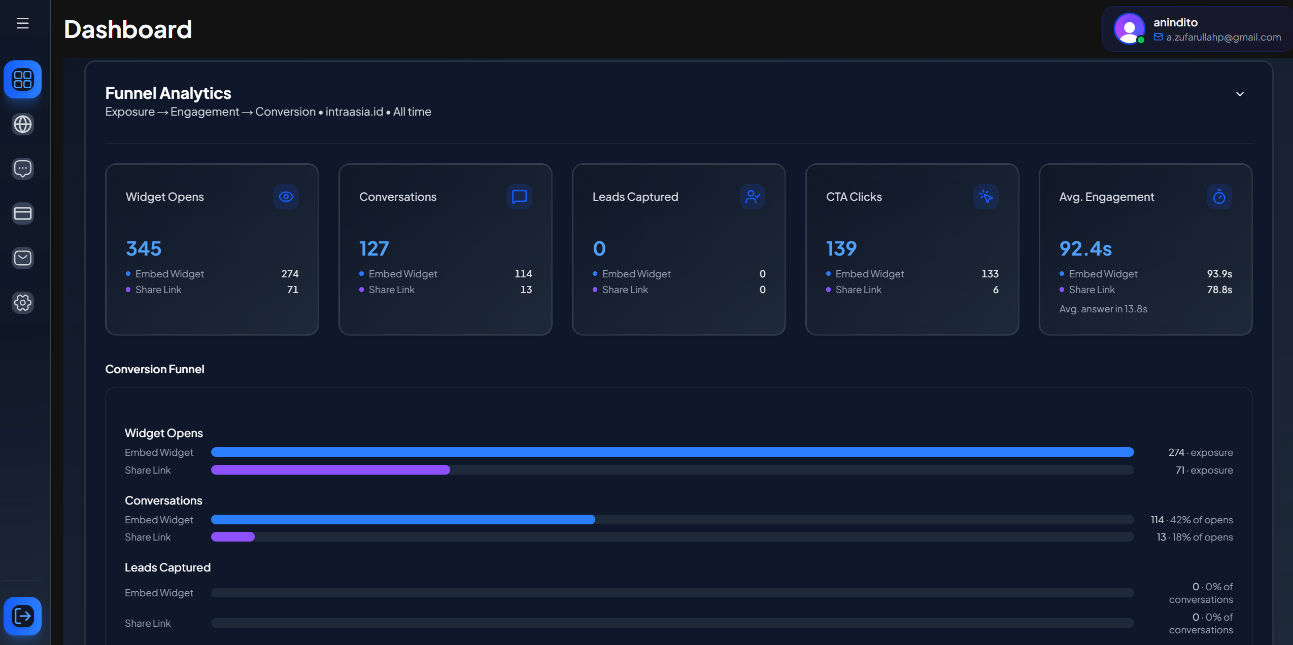The height and width of the screenshot is (645, 1293).
Task: Click the Dashboard page title
Action: [x=128, y=29]
